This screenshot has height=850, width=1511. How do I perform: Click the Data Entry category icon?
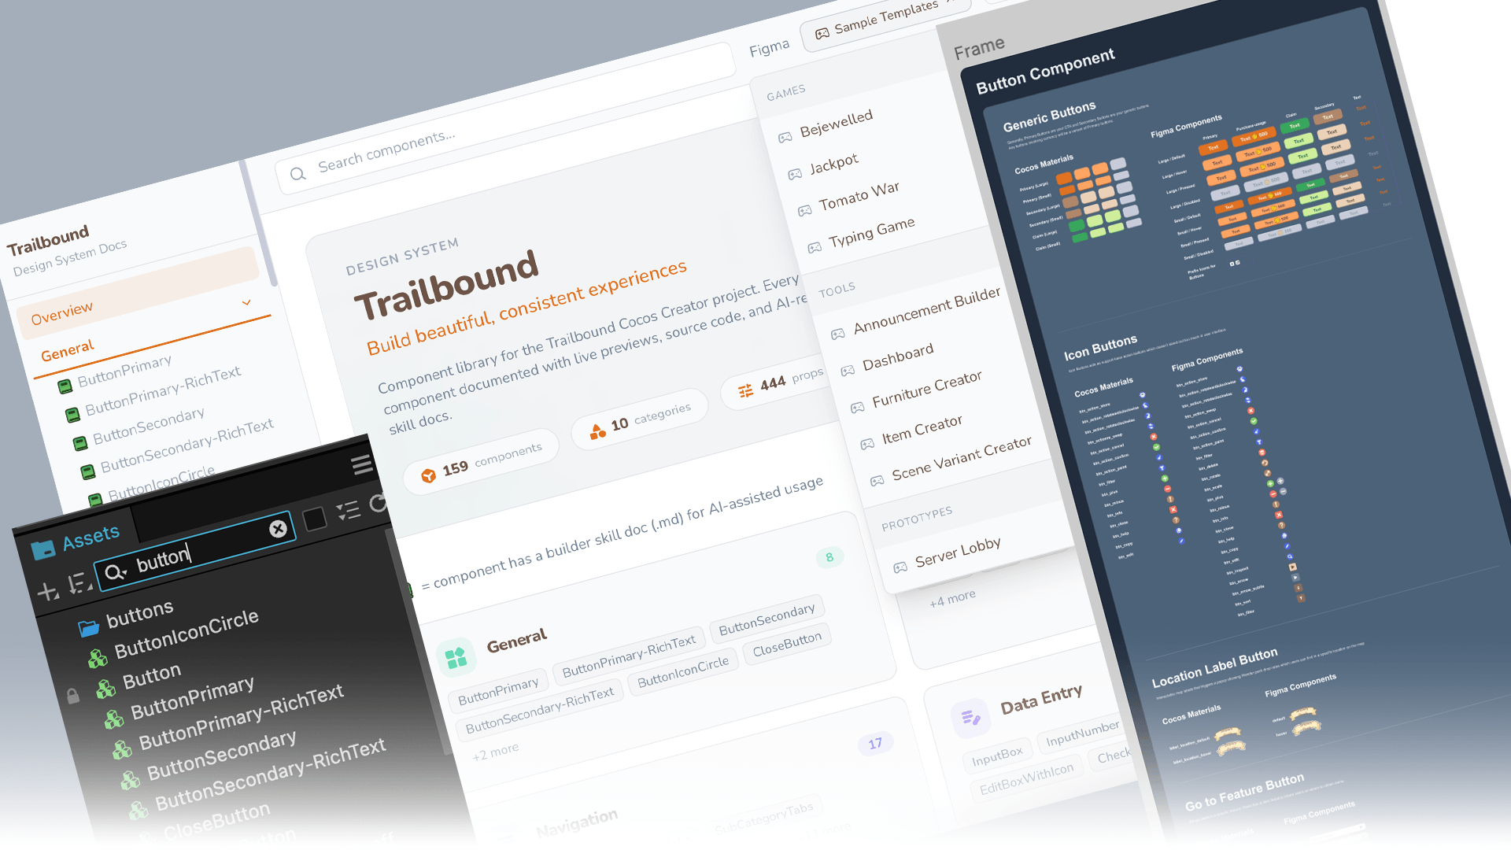click(x=970, y=717)
